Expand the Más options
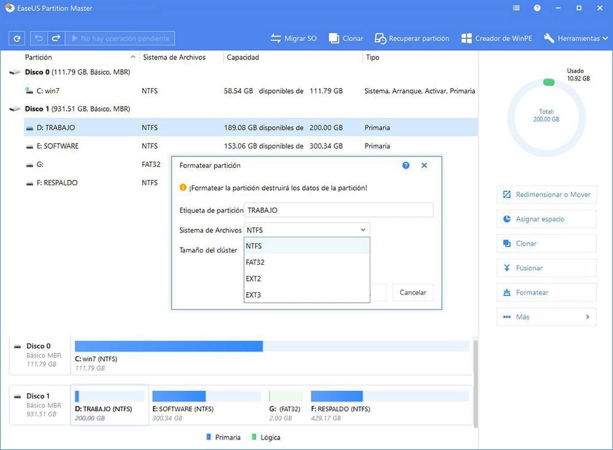613x450 pixels. (x=547, y=317)
